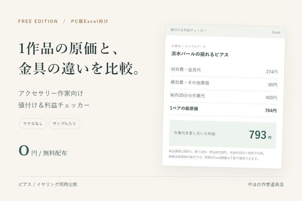Click the note starting '画像は説明用の表示です'
This screenshot has width=302, height=201.
pyautogui.click(x=214, y=157)
